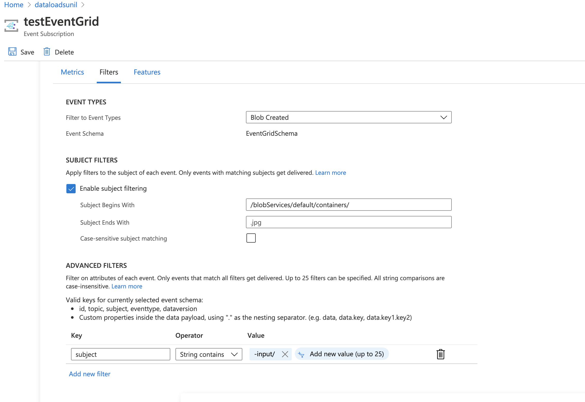Open Learn more under Subject Filters

tap(331, 172)
